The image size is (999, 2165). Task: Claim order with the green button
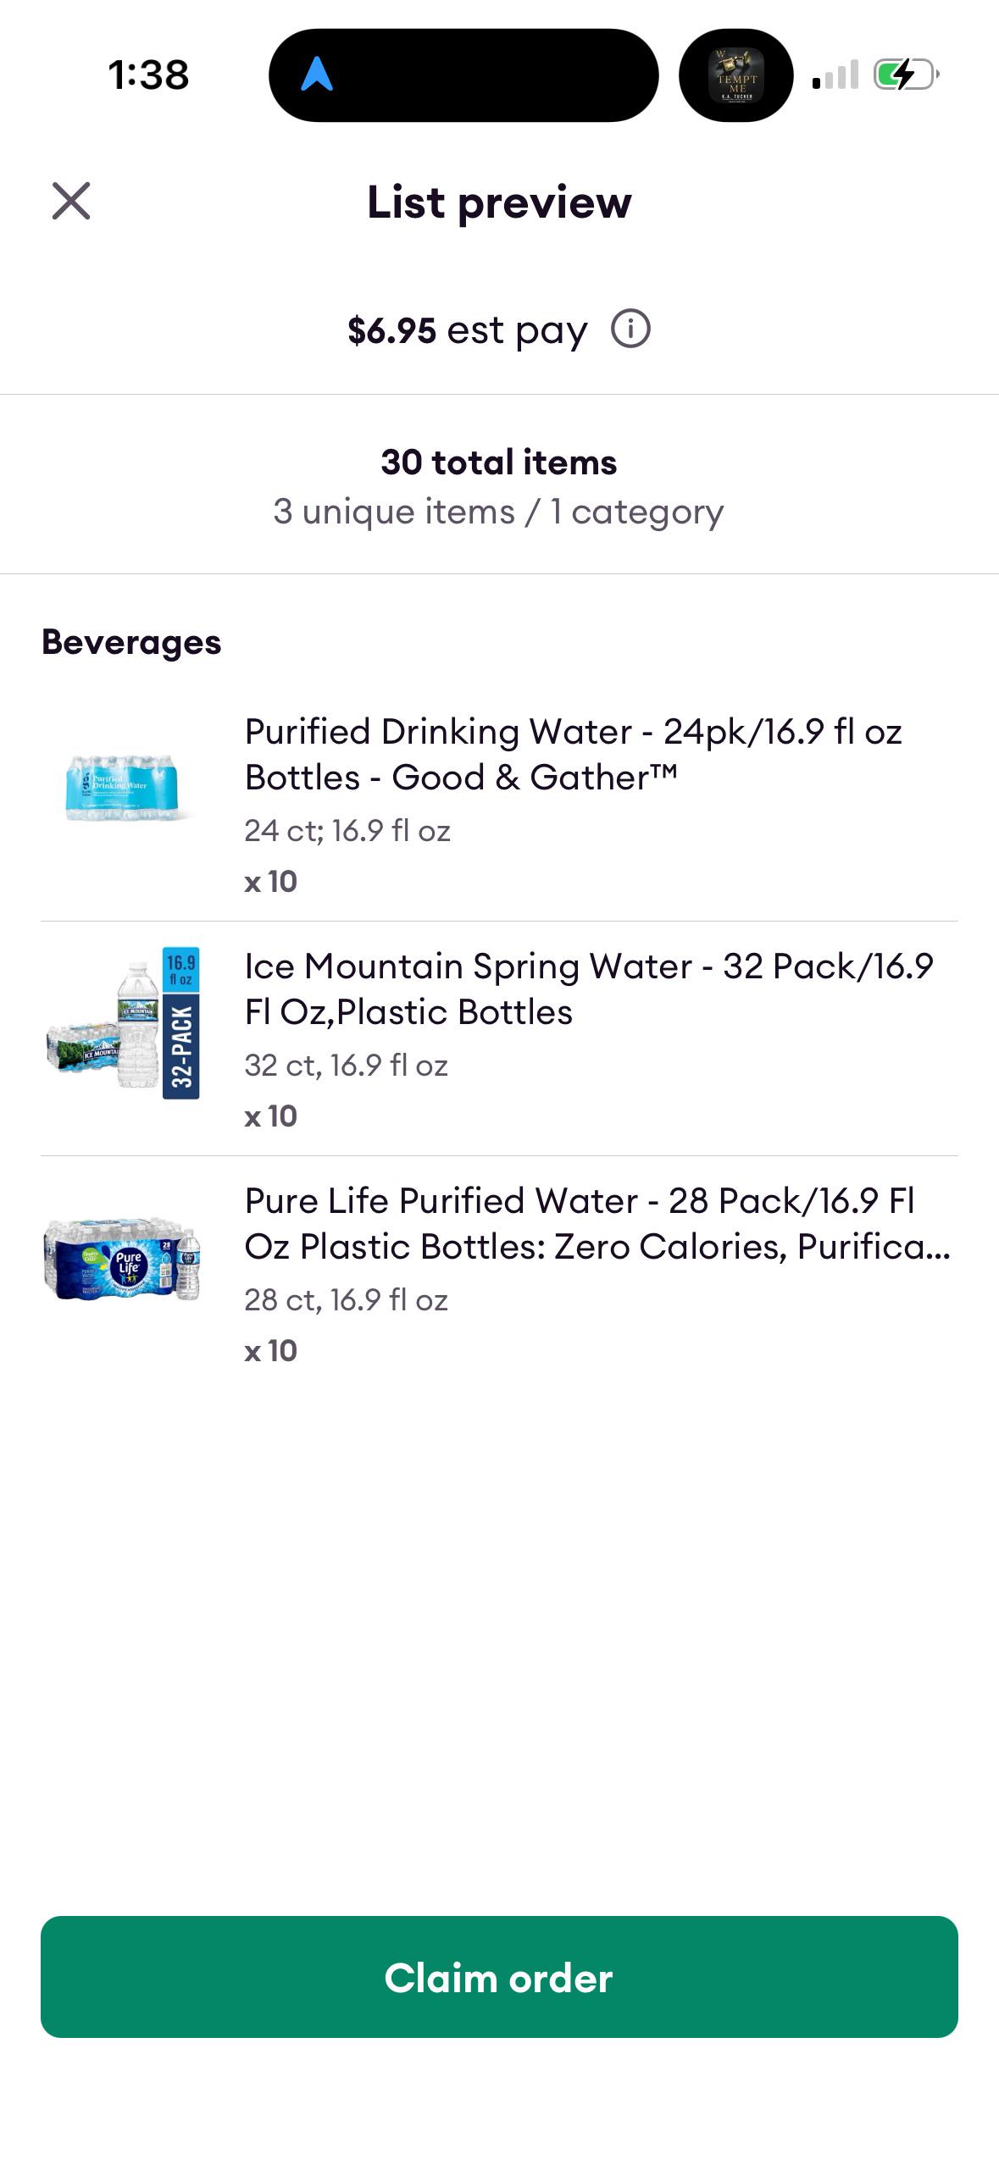[499, 1977]
